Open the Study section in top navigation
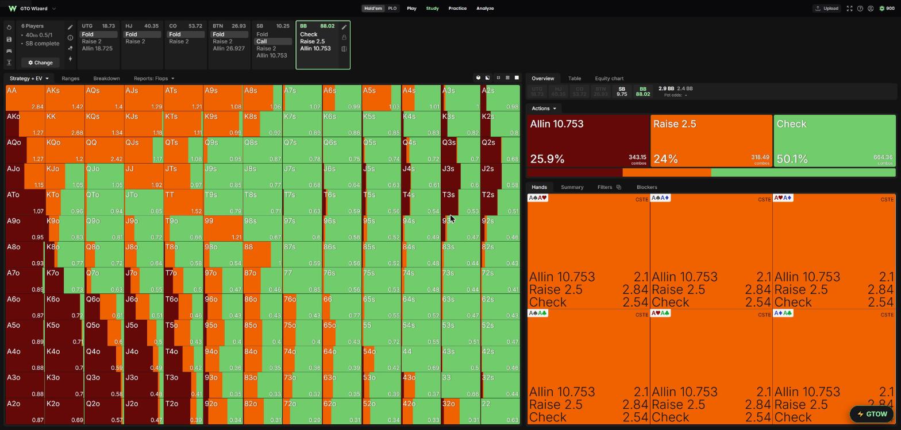 [x=432, y=9]
